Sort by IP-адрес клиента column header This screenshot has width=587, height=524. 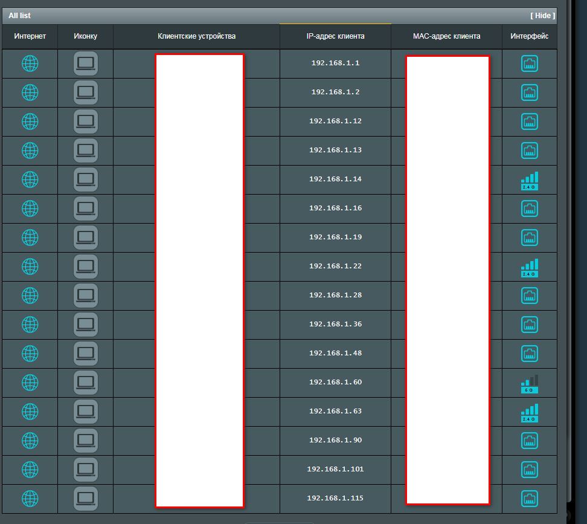click(x=335, y=36)
